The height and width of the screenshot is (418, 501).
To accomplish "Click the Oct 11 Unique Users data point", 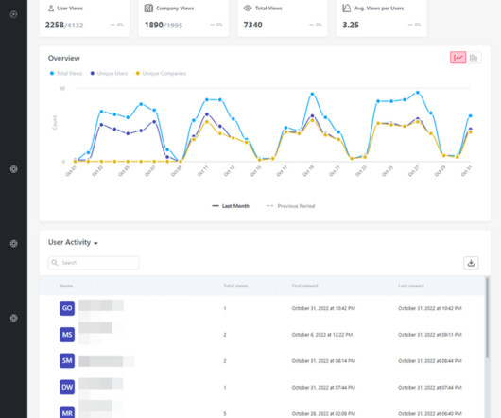I will pyautogui.click(x=207, y=114).
